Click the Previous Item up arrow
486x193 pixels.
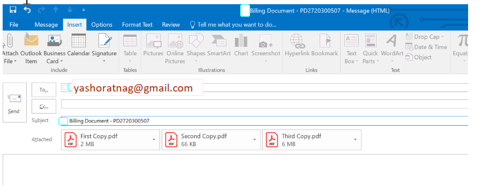(x=55, y=10)
